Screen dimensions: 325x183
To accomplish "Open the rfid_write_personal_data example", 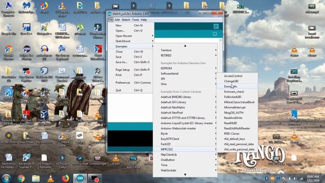I will [237, 149].
